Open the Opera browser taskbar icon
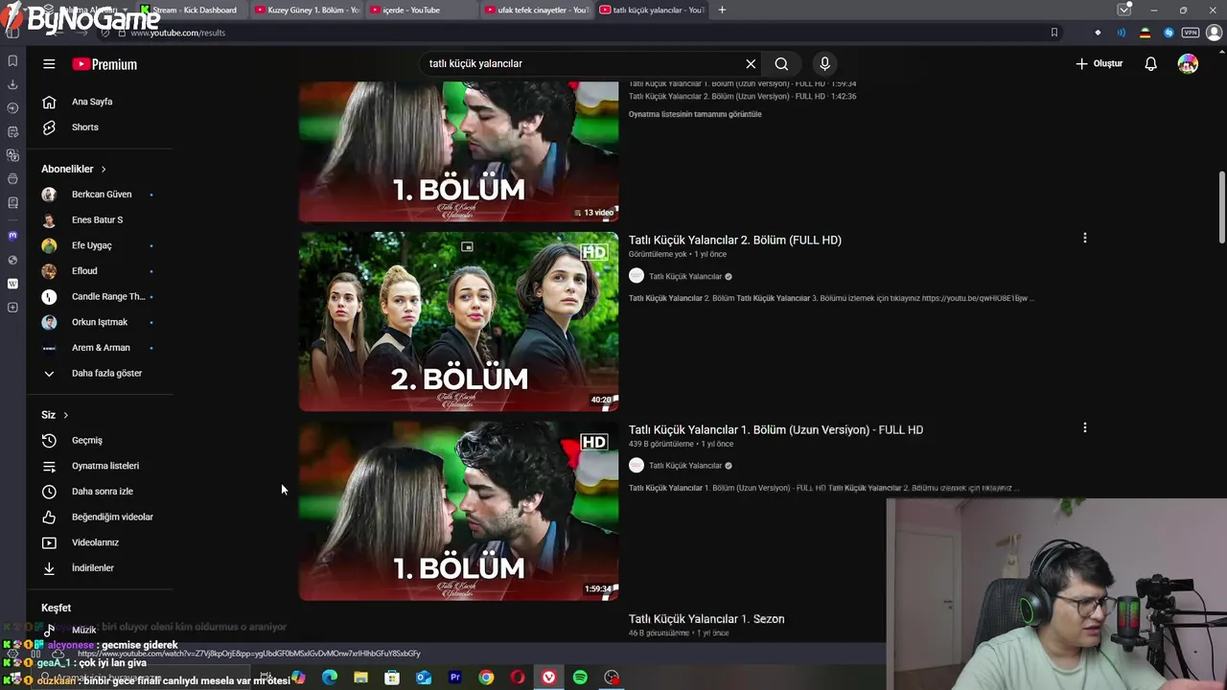The image size is (1227, 690). (518, 678)
